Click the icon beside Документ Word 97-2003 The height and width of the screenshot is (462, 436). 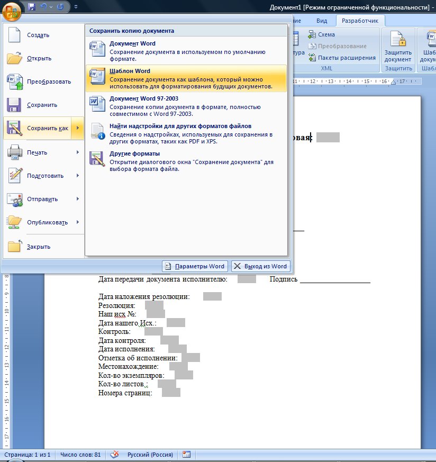pyautogui.click(x=97, y=104)
